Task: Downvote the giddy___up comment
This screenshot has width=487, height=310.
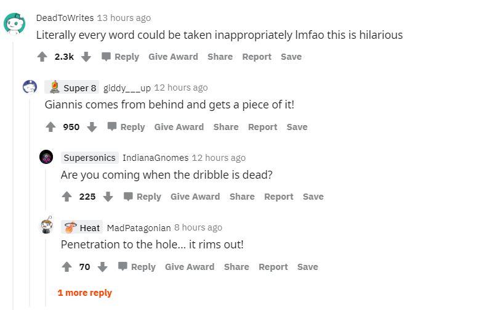Action: point(92,127)
